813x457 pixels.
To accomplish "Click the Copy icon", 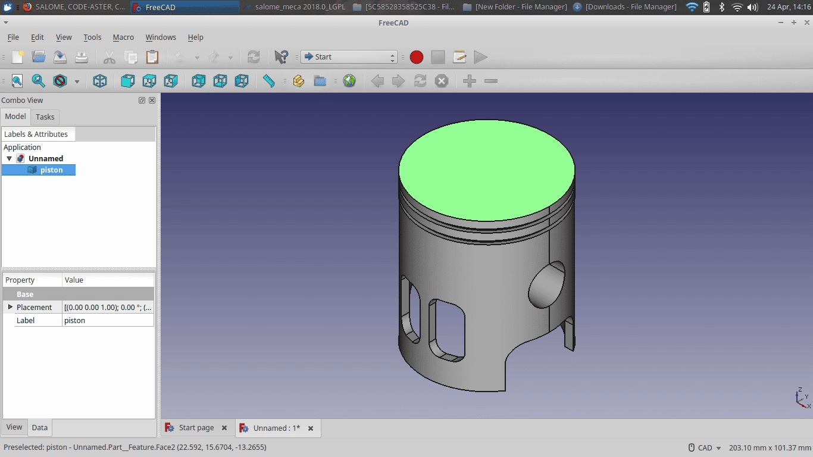I will pos(131,57).
